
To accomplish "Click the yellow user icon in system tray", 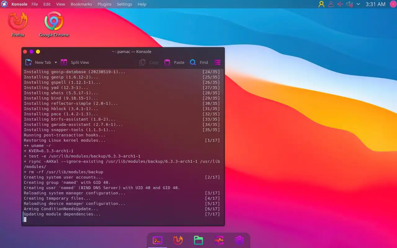I will (x=321, y=4).
